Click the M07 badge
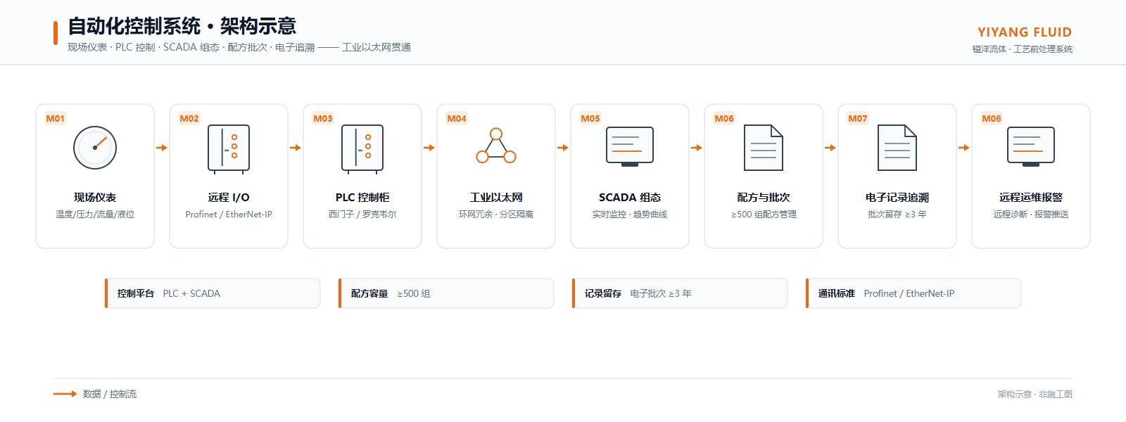 coord(858,118)
